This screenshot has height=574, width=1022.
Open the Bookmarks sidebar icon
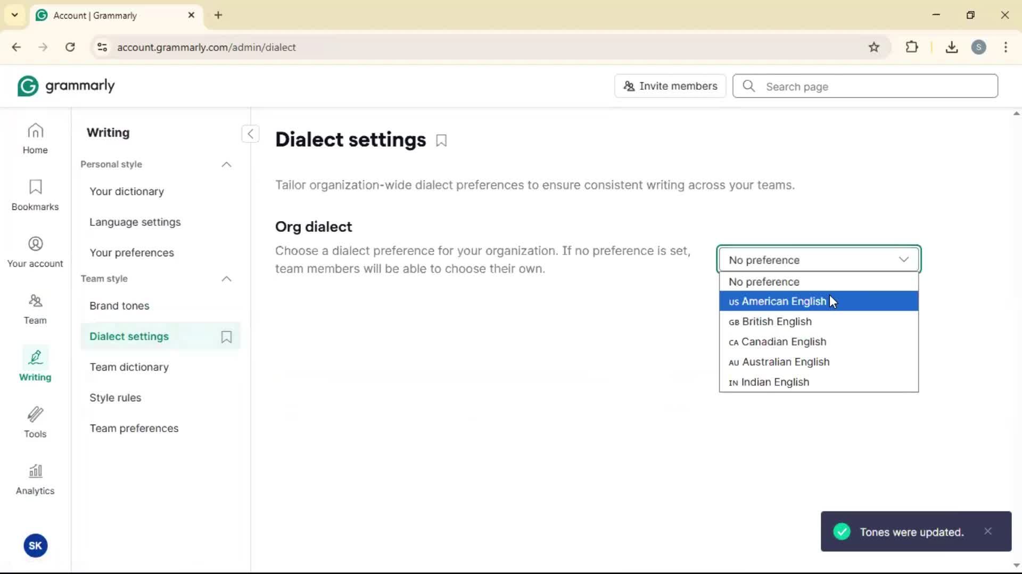(x=35, y=195)
